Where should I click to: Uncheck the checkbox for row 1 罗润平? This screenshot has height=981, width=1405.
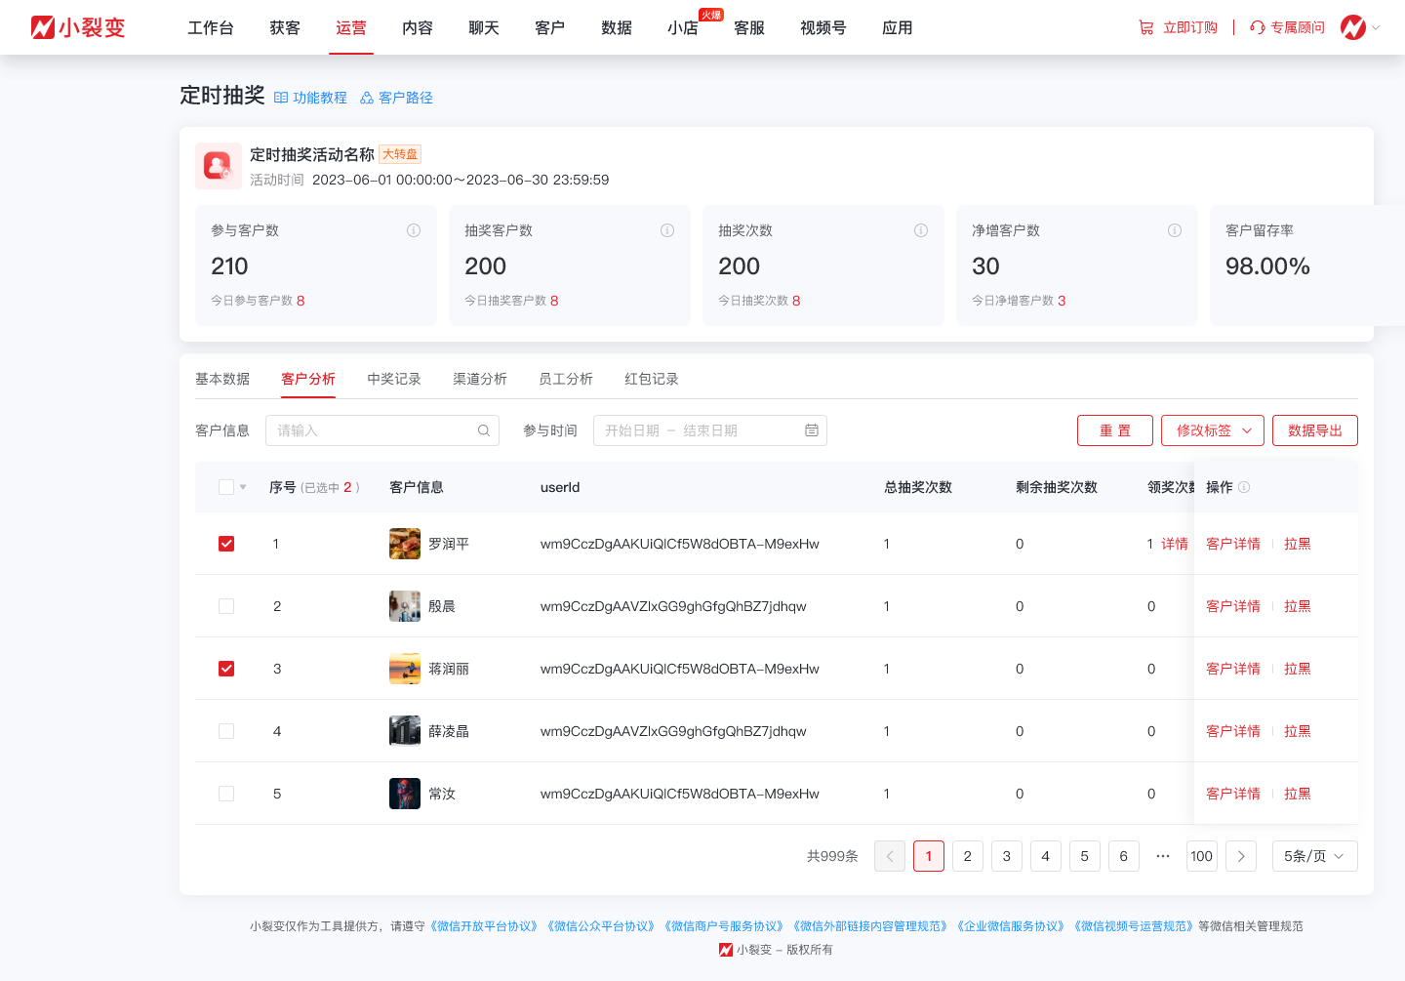pos(226,544)
